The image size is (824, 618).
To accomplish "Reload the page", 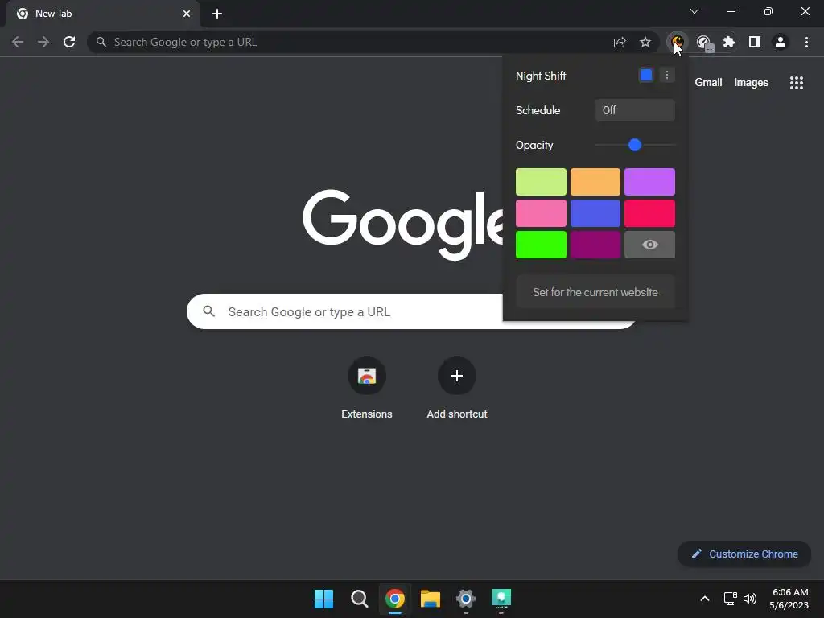I will [69, 42].
